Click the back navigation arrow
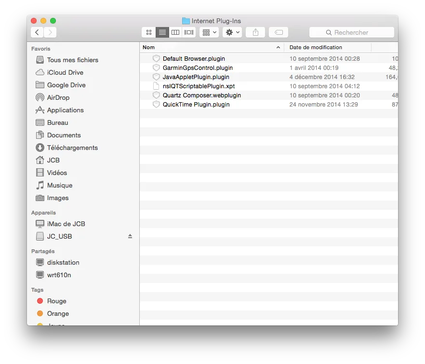 click(x=37, y=32)
